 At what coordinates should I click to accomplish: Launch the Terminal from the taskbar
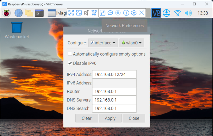[x=40, y=13]
